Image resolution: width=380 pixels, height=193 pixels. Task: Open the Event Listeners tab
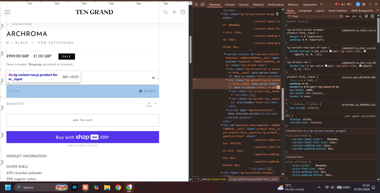(x=337, y=11)
